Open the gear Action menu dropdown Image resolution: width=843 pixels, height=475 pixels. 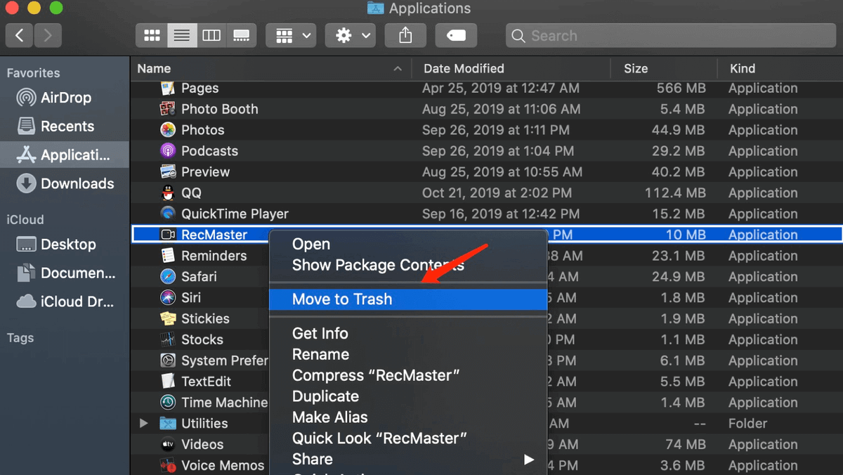tap(351, 35)
